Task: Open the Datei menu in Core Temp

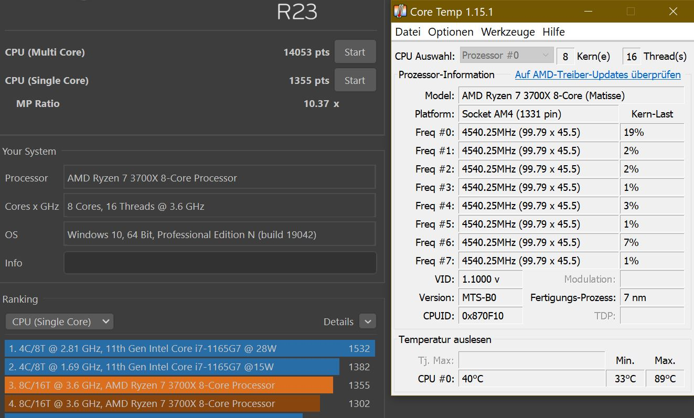Action: [408, 31]
